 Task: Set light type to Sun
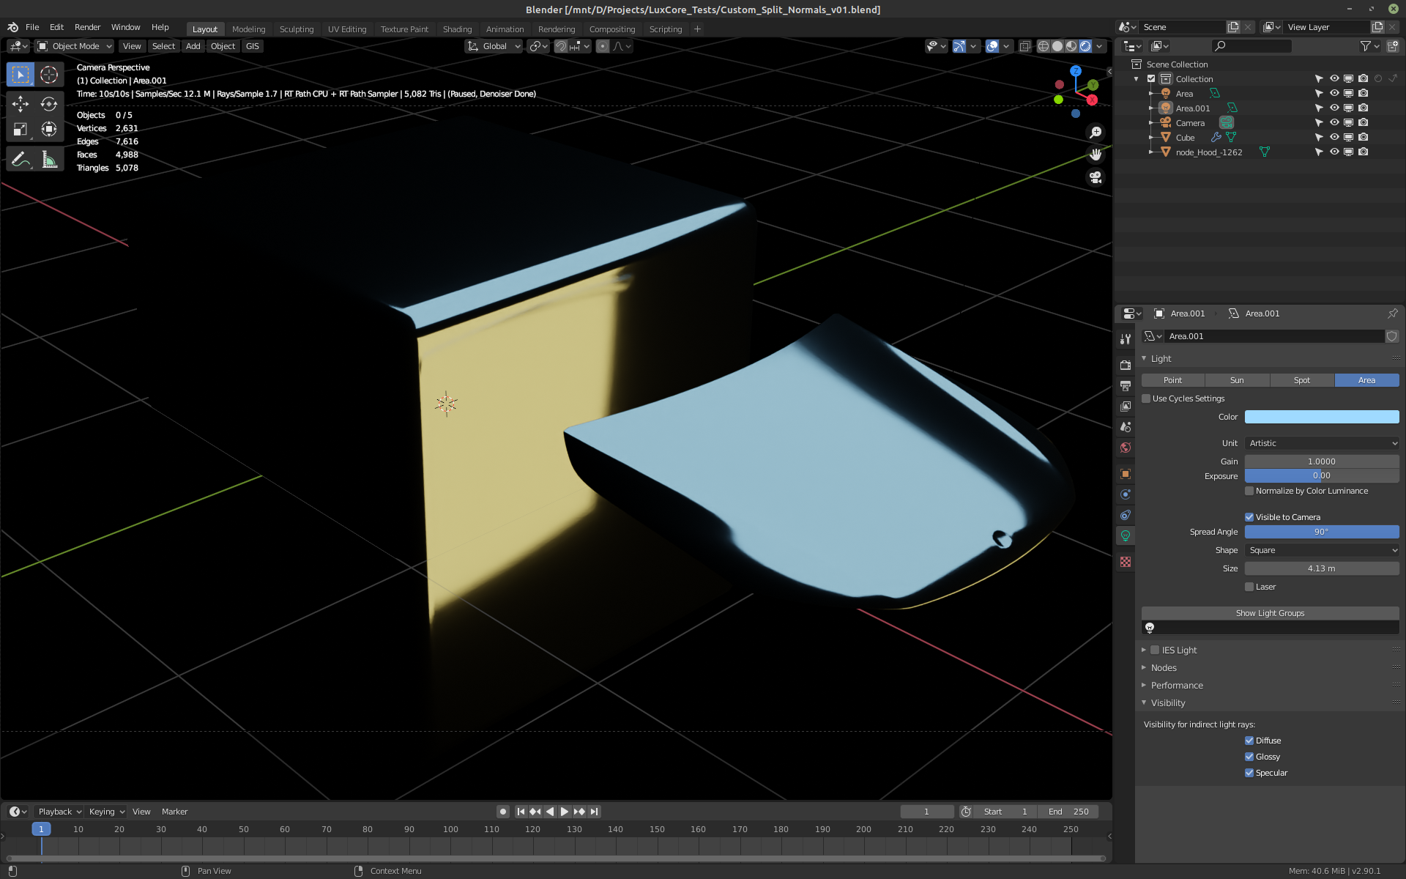[1237, 380]
